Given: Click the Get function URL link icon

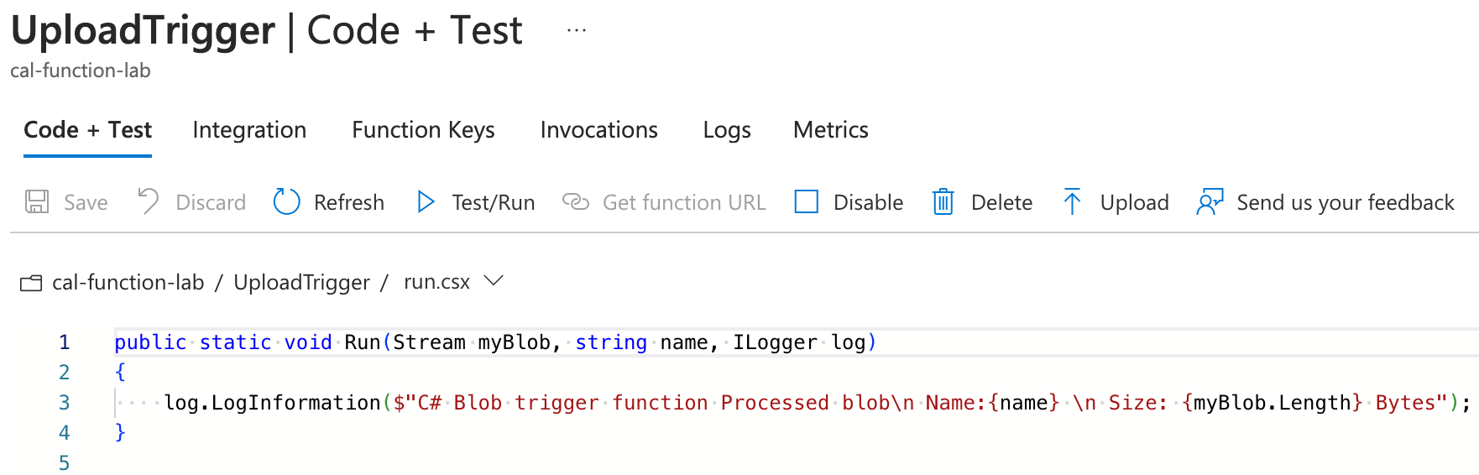Looking at the screenshot, I should [576, 201].
